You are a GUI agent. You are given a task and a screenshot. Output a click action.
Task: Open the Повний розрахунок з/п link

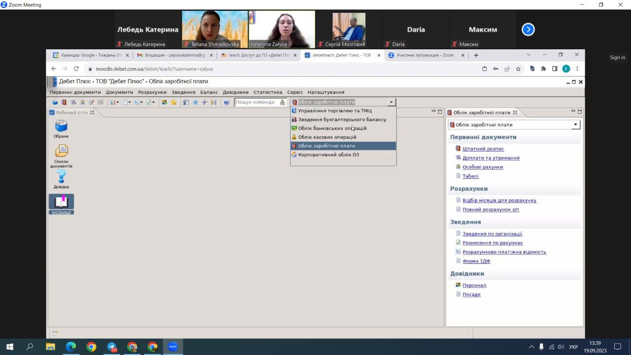491,210
